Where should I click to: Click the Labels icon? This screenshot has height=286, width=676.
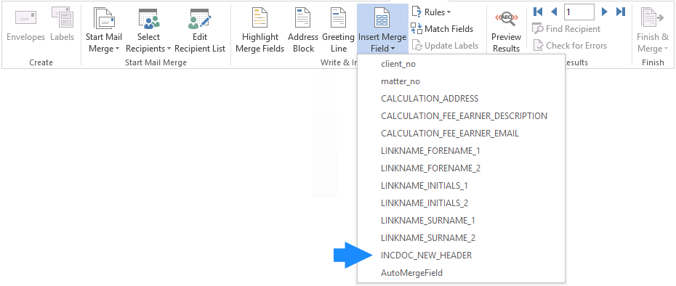click(62, 17)
